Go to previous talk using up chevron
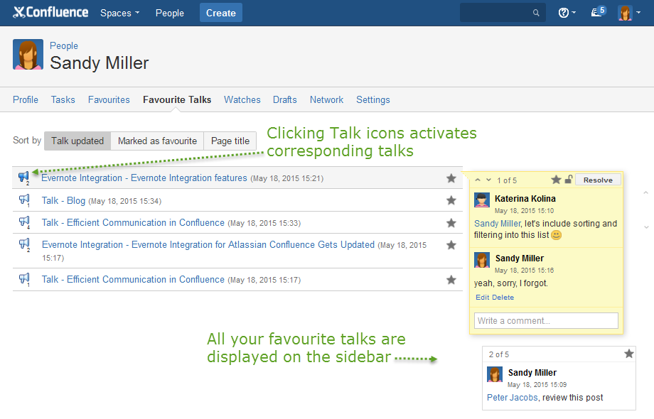Viewport: 654px width, 419px height. tap(478, 180)
